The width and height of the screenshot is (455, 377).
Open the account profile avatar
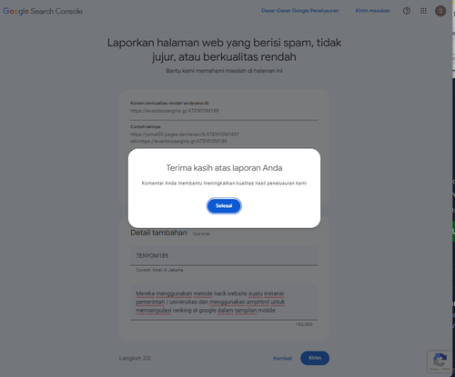(440, 11)
